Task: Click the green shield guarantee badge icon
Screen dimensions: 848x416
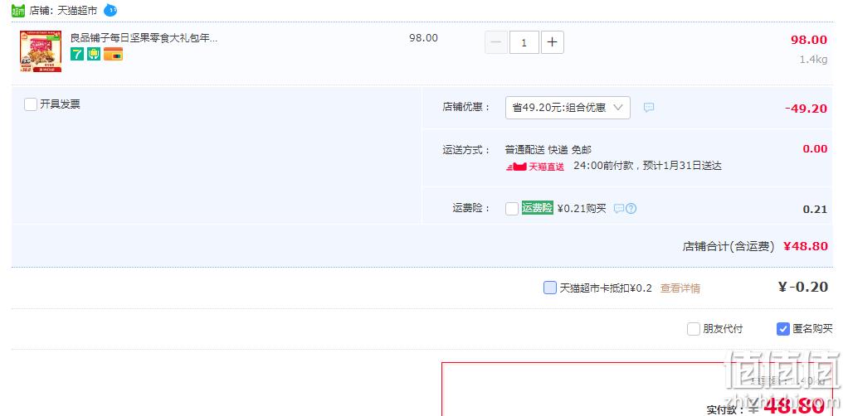Action: [94, 54]
